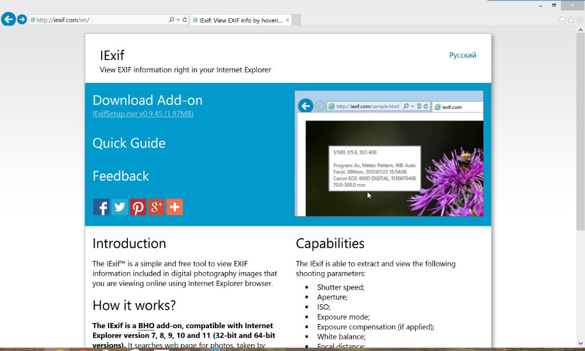The height and width of the screenshot is (351, 585).
Task: Open Favorites with the star icon
Action: pos(571,20)
